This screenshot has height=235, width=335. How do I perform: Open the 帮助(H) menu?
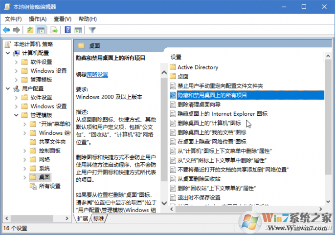(88, 19)
